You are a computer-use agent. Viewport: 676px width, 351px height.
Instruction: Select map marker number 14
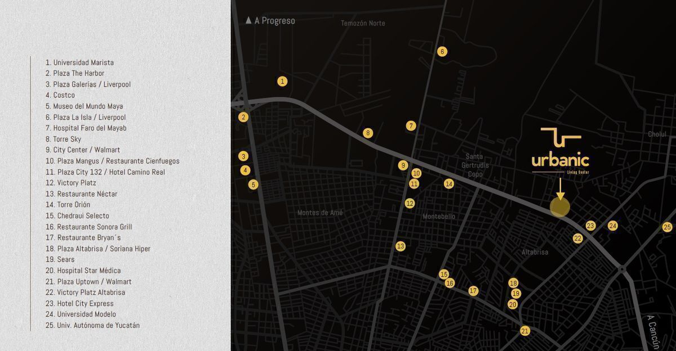[x=449, y=183]
